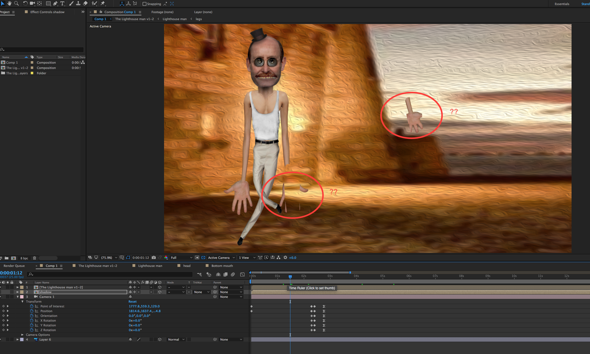The width and height of the screenshot is (590, 354).
Task: Select the Clone Stamp tool
Action: point(78,3)
